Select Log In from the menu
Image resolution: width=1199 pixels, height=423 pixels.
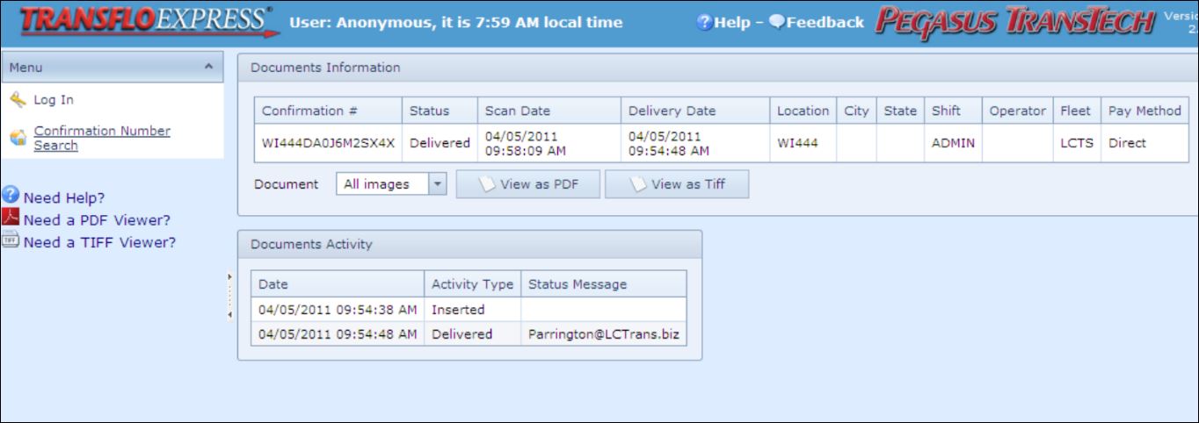tap(54, 100)
